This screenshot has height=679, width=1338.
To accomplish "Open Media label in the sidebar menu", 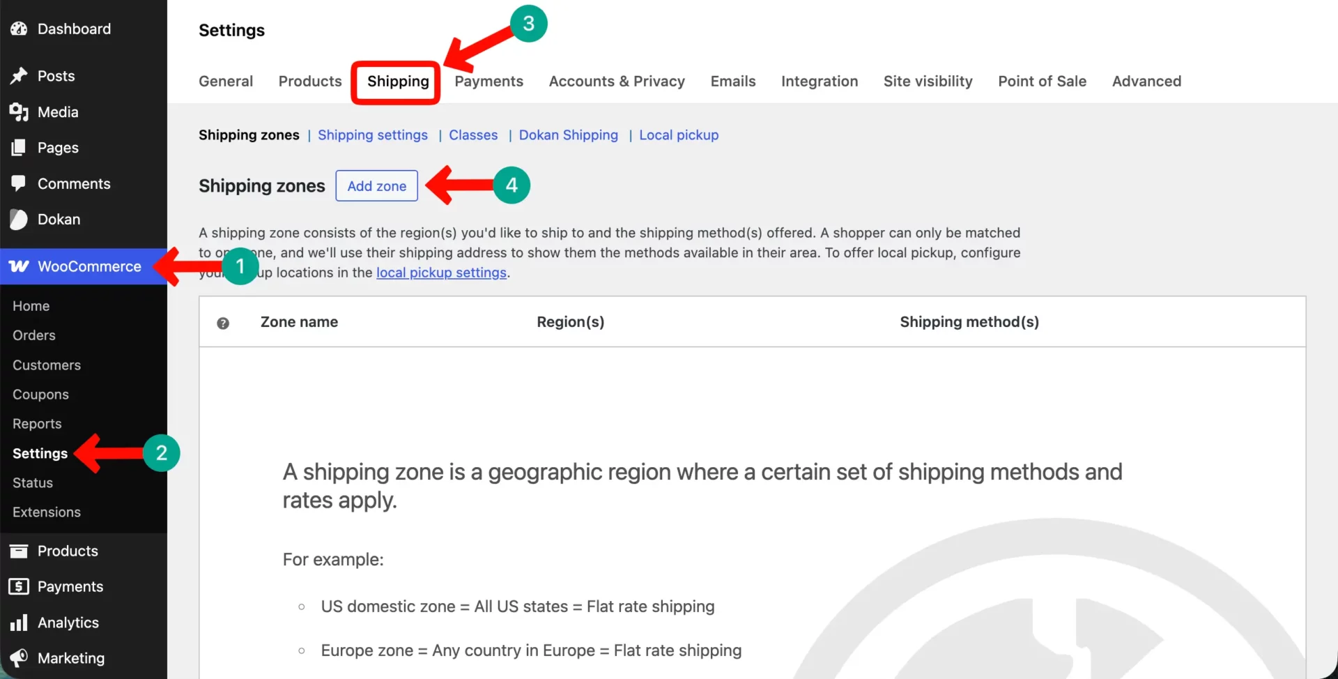I will 58,112.
